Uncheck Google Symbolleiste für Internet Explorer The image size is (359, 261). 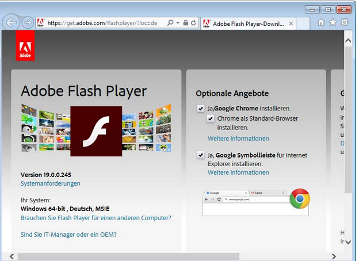click(x=201, y=155)
